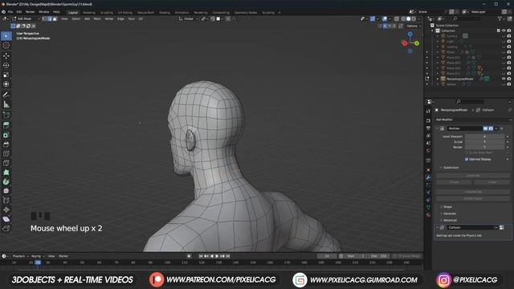Open the Options dropdown

414,26
